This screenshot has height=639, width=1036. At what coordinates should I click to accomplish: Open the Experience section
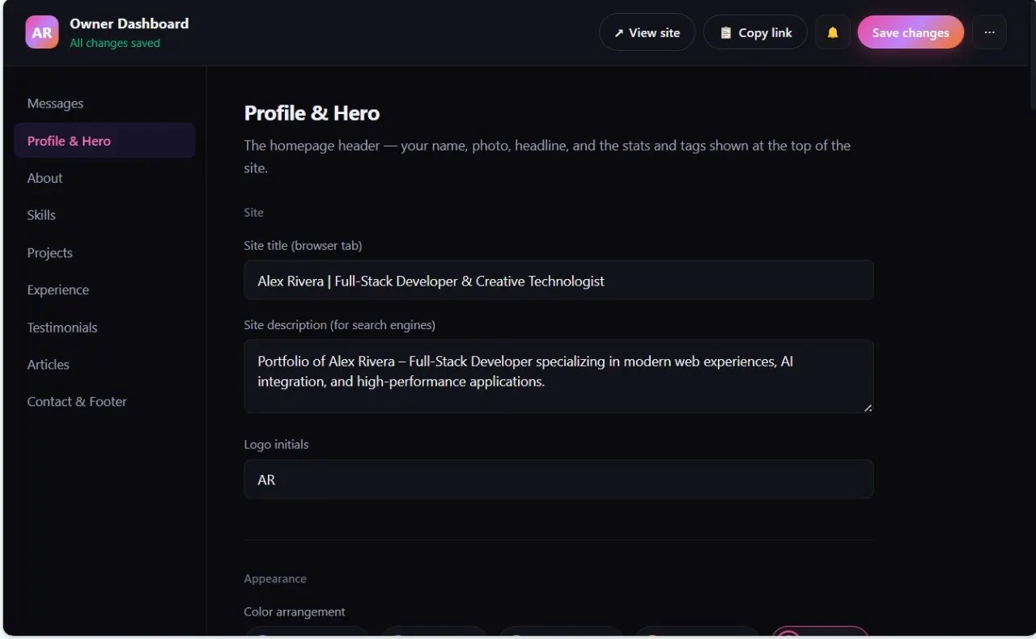(104, 290)
